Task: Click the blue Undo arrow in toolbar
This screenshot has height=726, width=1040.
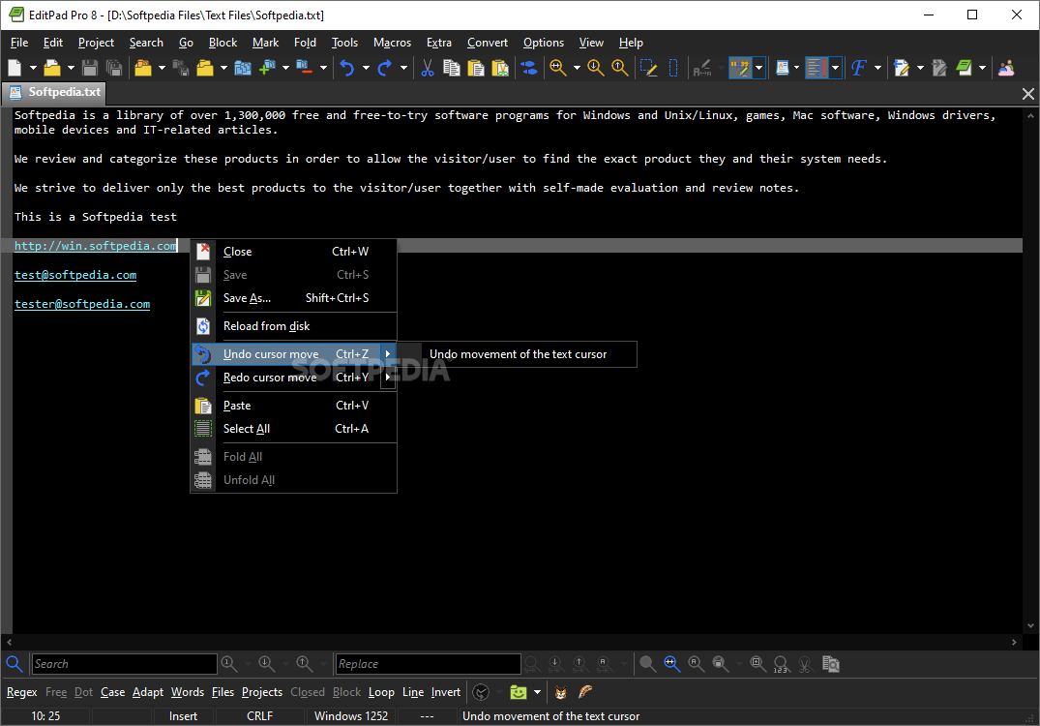Action: (347, 68)
